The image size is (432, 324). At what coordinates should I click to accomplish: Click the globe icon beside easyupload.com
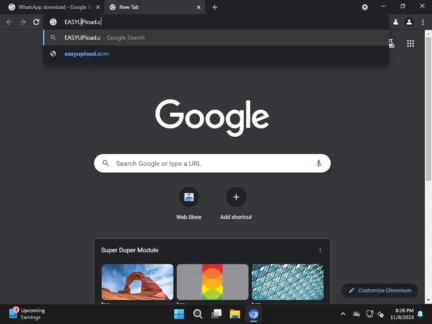point(53,54)
